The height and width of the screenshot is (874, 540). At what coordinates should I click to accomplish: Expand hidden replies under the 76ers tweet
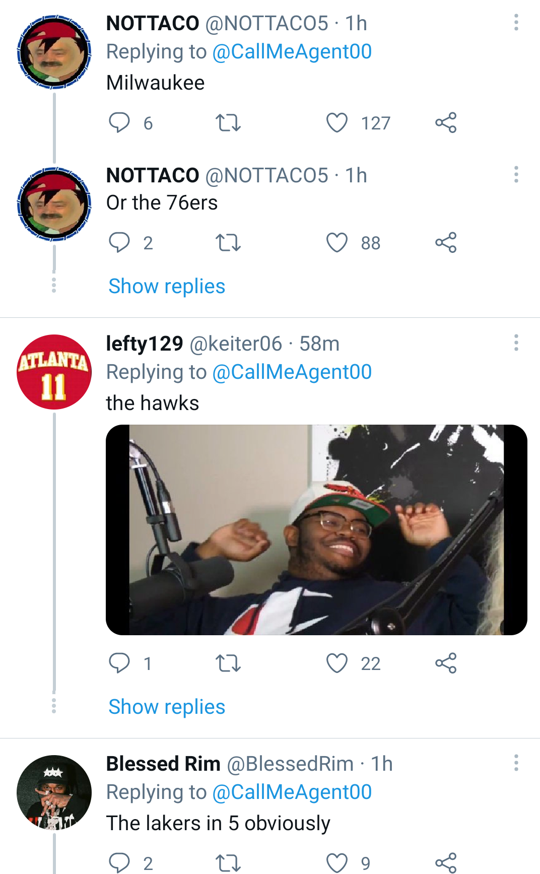[x=167, y=286]
